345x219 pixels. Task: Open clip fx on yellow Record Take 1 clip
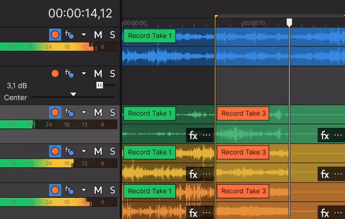[x=193, y=174]
